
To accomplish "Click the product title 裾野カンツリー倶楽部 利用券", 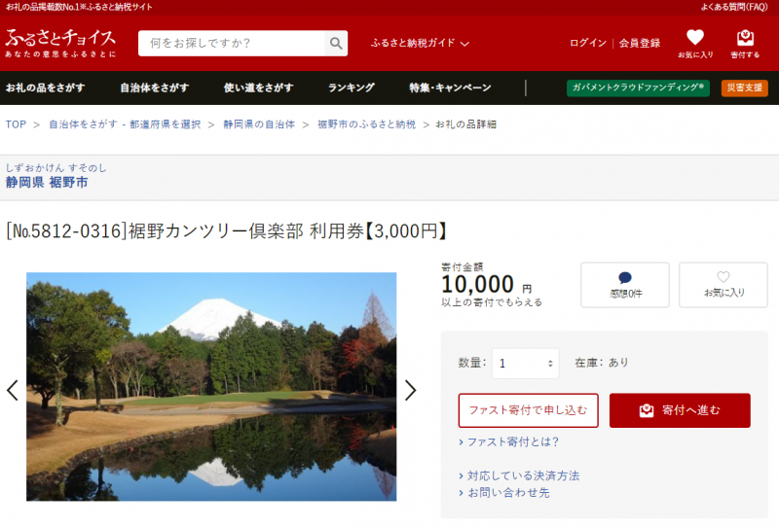I will (x=226, y=231).
